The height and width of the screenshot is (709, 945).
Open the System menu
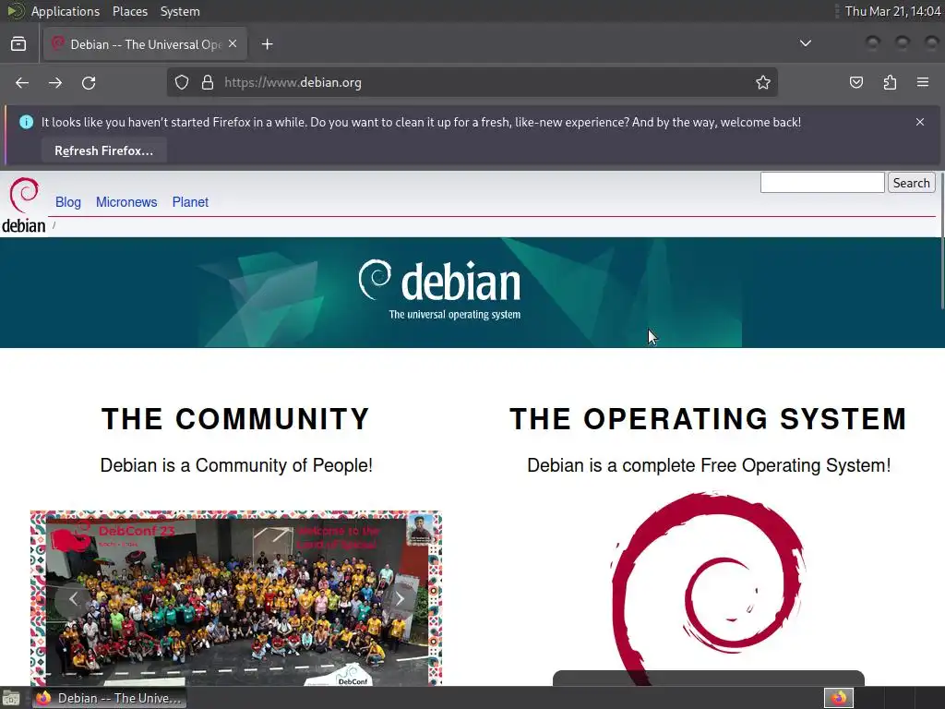tap(180, 11)
